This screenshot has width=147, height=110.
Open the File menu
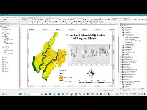point(2,17)
